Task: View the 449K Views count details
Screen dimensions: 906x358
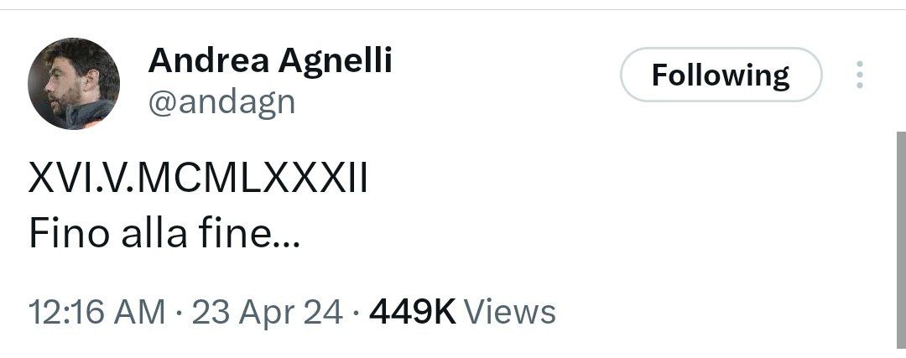Action: (462, 312)
